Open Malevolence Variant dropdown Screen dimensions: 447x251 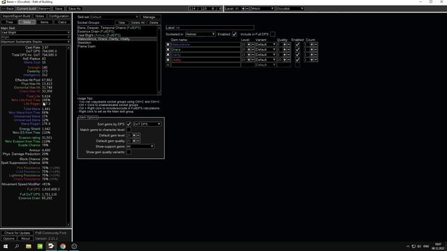click(x=265, y=45)
